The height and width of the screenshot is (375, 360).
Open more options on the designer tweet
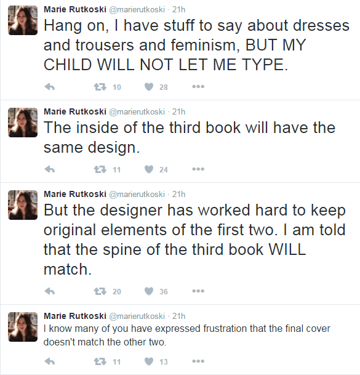point(198,291)
